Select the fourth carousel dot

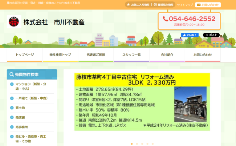[x=147, y=144]
